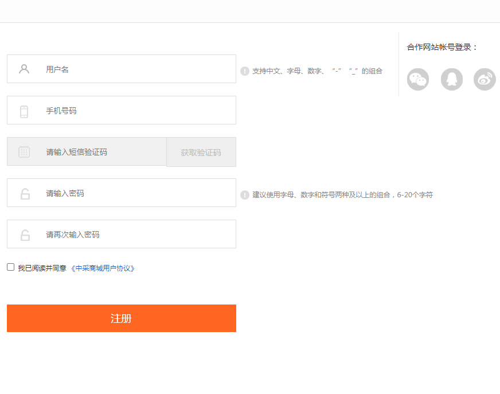Click the info icon beside the password hint
Image resolution: width=500 pixels, height=394 pixels.
245,195
